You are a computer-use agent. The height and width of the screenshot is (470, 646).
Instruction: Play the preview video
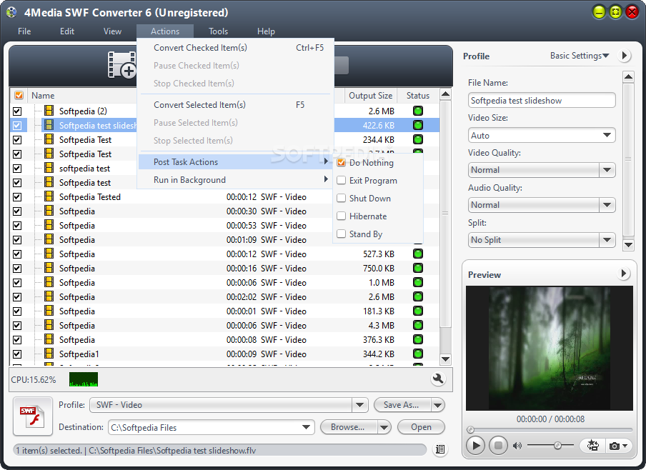475,445
